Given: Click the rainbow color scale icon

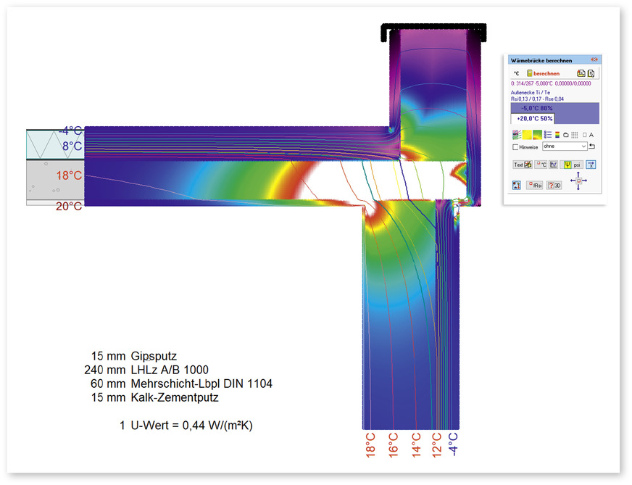Looking at the screenshot, I should click(x=556, y=134).
